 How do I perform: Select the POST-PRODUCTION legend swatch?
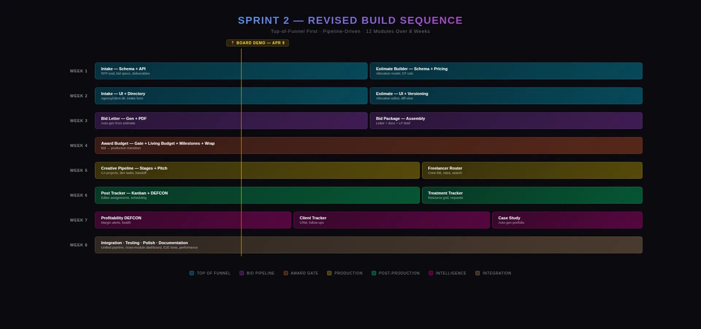(374, 273)
